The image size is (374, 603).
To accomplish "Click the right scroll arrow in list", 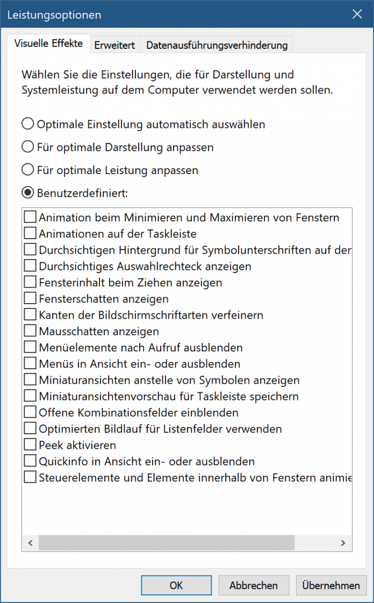I will (x=343, y=543).
